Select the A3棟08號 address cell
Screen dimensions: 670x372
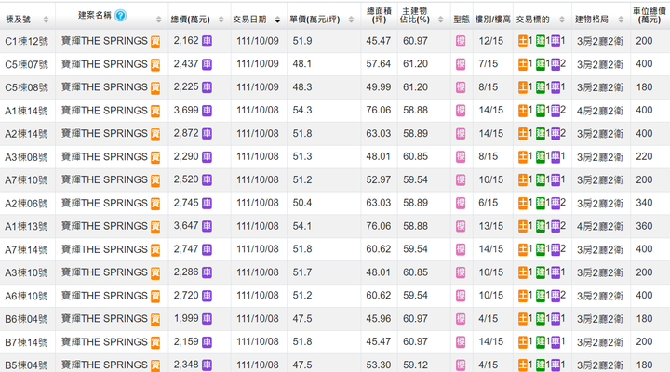(26, 157)
